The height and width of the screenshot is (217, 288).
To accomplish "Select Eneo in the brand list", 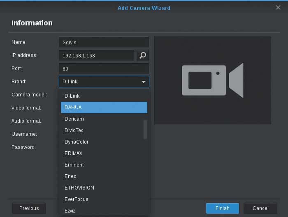I will point(104,176).
